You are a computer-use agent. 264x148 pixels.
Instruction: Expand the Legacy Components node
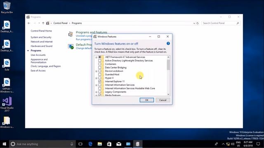[96, 92]
